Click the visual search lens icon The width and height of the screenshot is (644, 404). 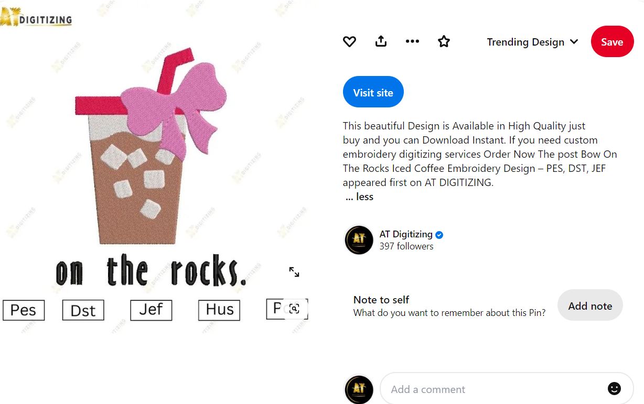pos(294,309)
